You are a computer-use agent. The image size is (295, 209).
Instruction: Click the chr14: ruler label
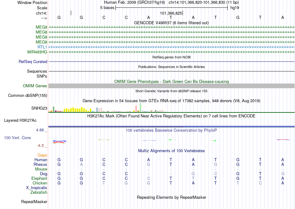pos(41,13)
